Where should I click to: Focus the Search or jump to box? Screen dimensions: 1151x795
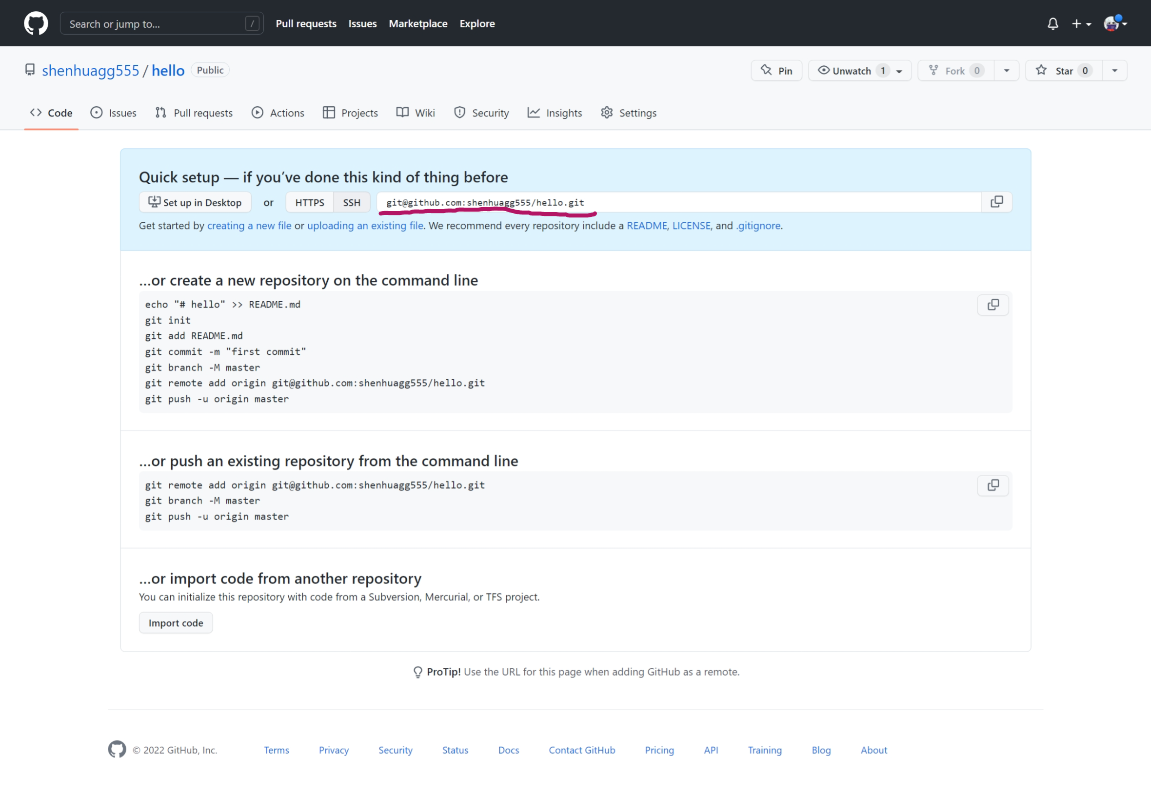pos(161,23)
